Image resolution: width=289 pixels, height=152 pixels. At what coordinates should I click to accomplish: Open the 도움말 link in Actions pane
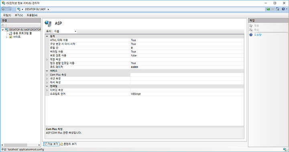258,35
